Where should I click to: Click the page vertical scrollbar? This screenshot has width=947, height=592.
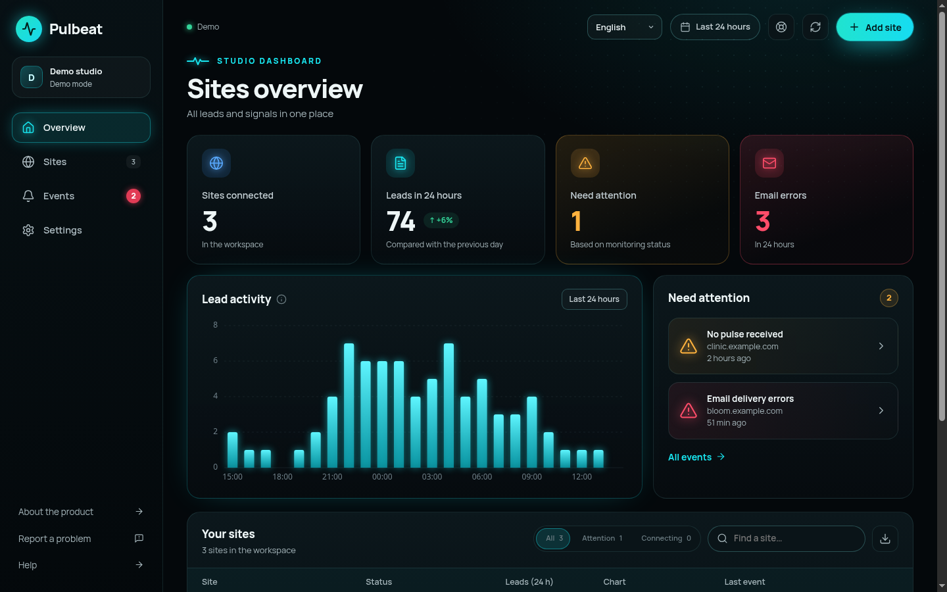pyautogui.click(x=942, y=217)
